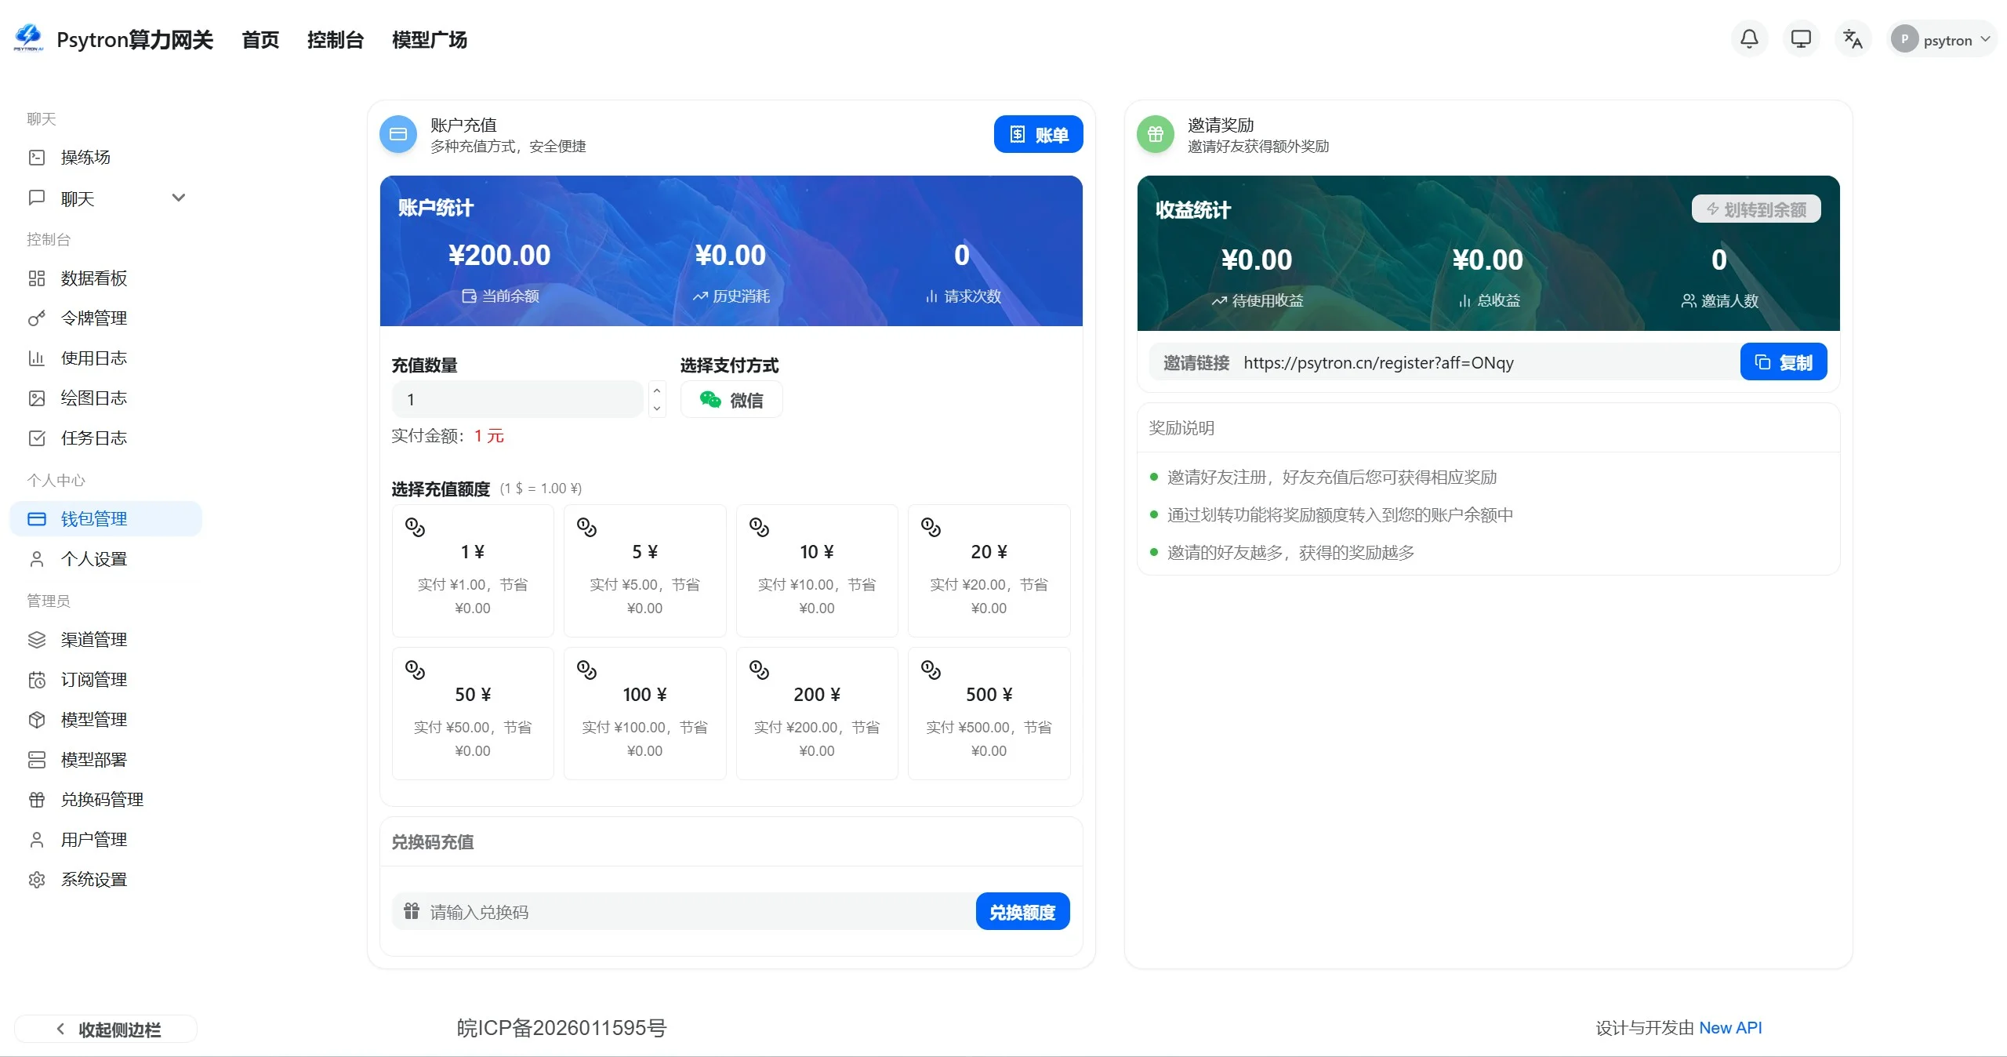Click the 数据看板 grid icon
Image resolution: width=2007 pixels, height=1057 pixels.
37,278
